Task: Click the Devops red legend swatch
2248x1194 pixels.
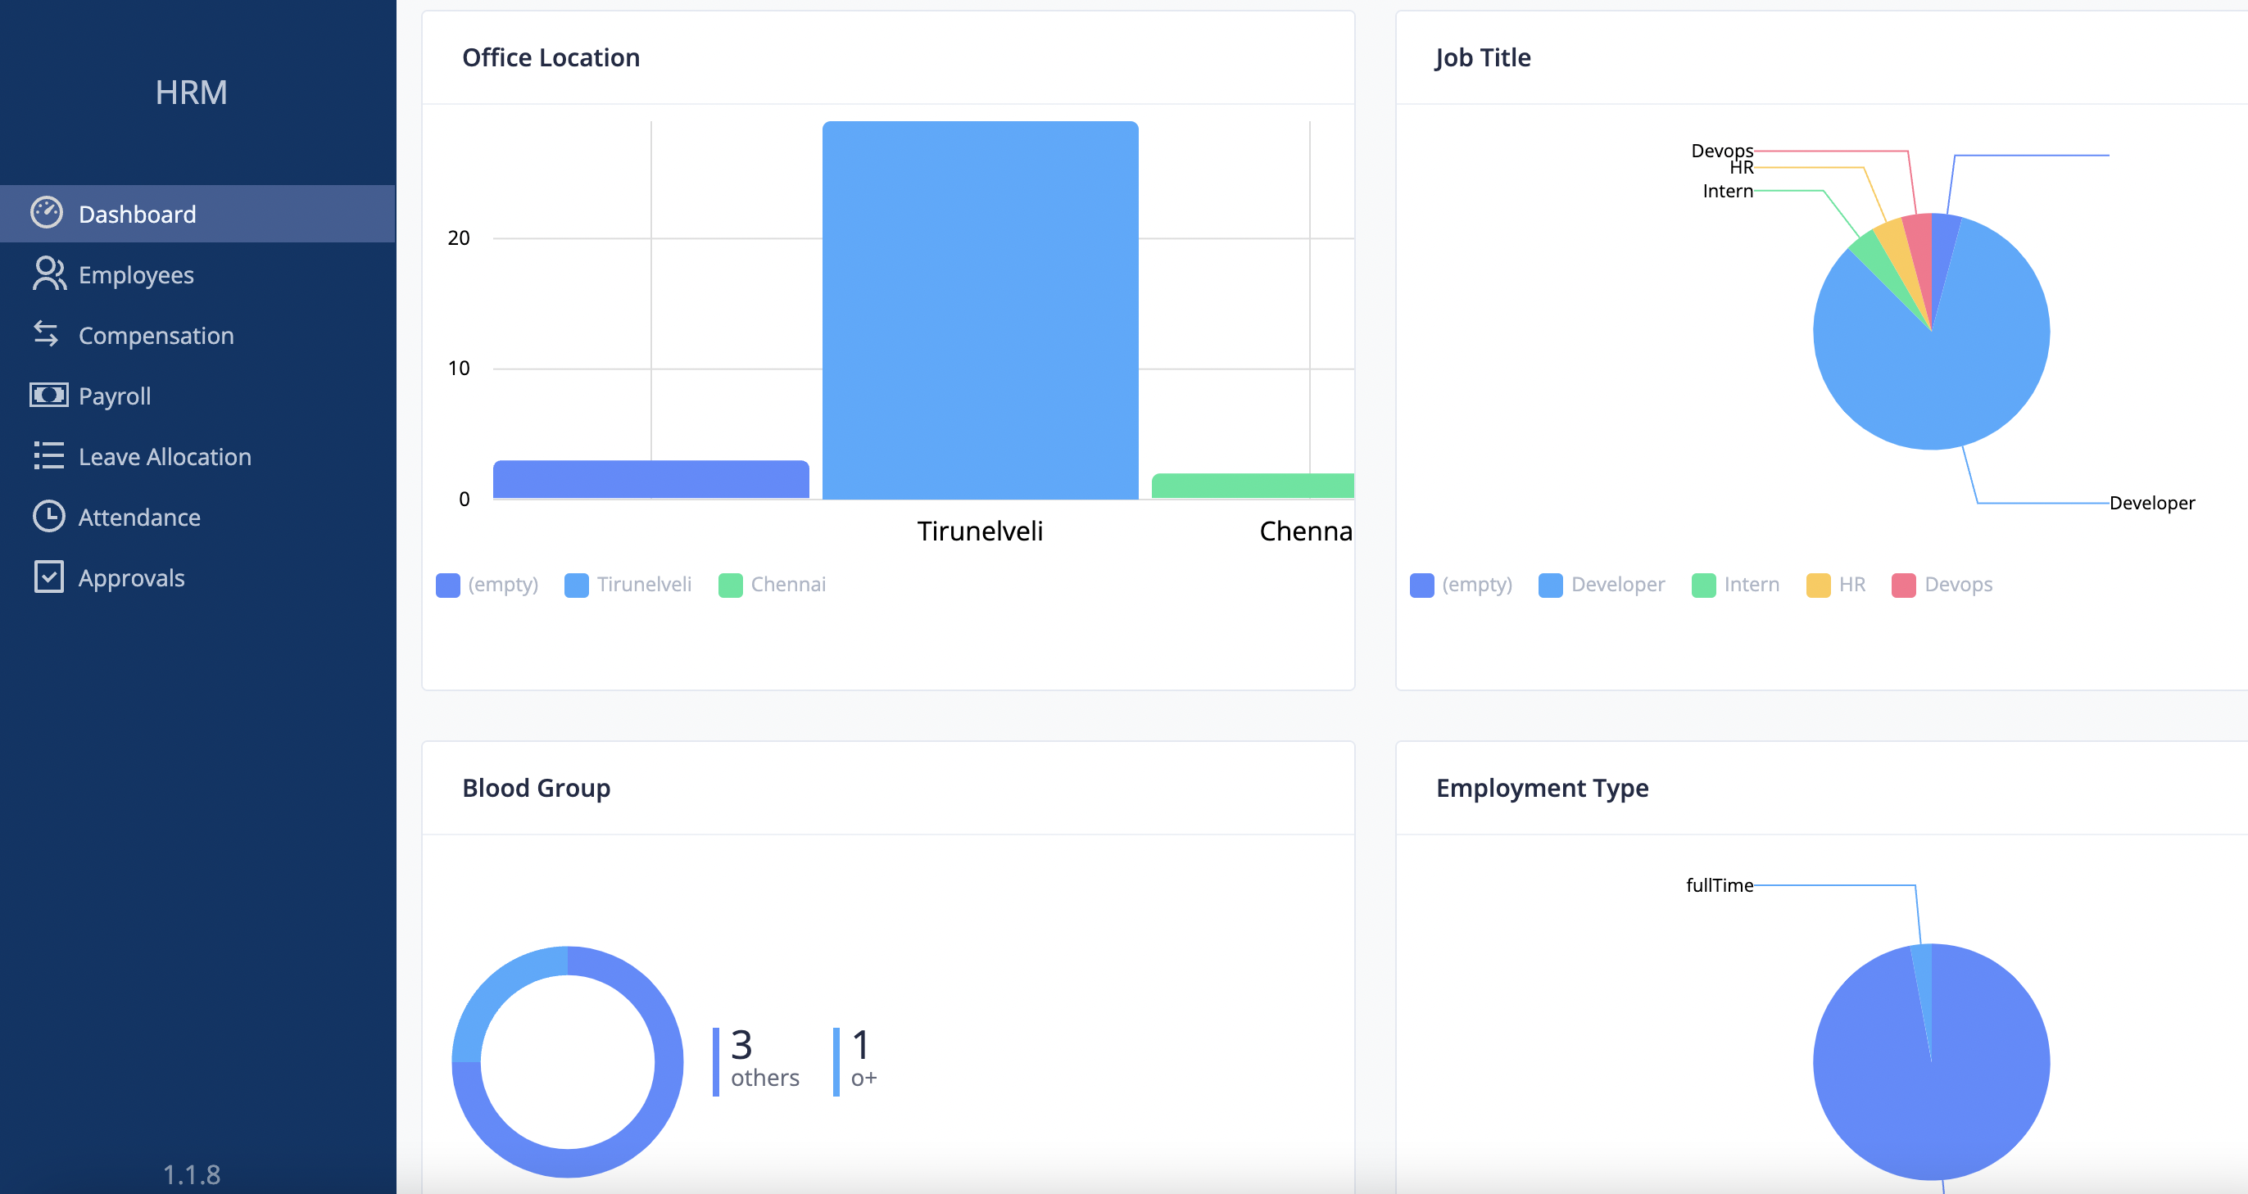Action: [1903, 586]
